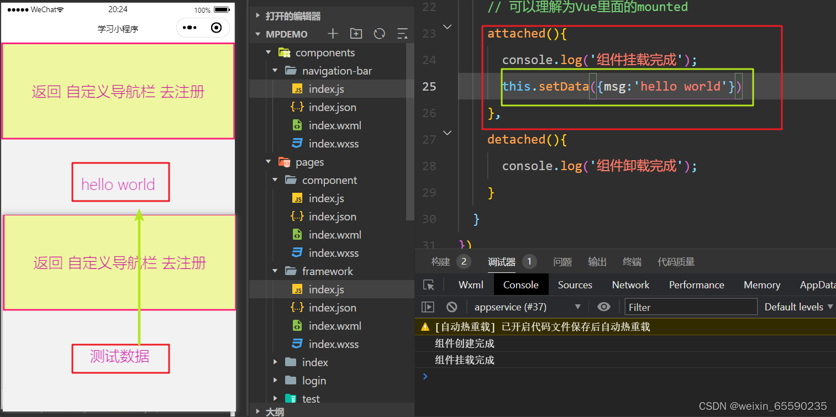Click the new folder icon beside MPDEMO
The height and width of the screenshot is (417, 836).
click(356, 34)
